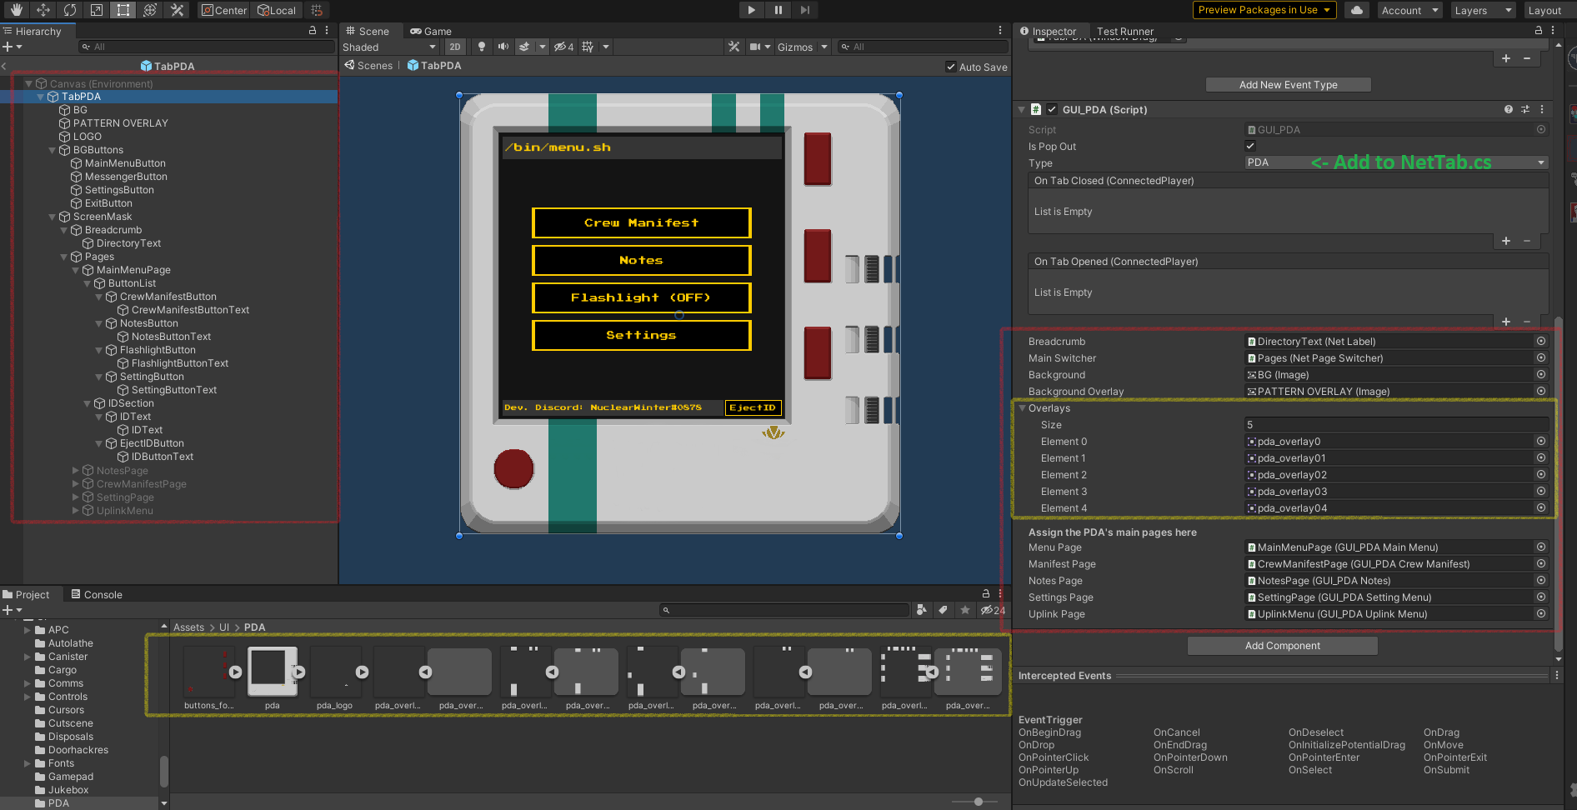Uncheck the Is Pop Out checkbox
Screen dimensions: 1577x810
click(1250, 146)
